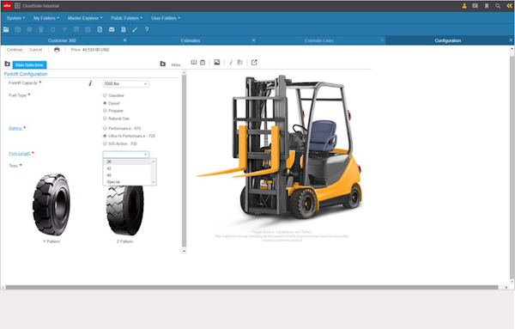Screen dimensions: 515x329
Task: Open the user profile icon
Action: click(x=464, y=6)
